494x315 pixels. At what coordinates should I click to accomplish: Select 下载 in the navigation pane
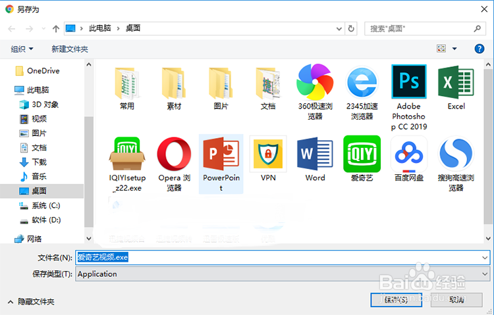[33, 162]
